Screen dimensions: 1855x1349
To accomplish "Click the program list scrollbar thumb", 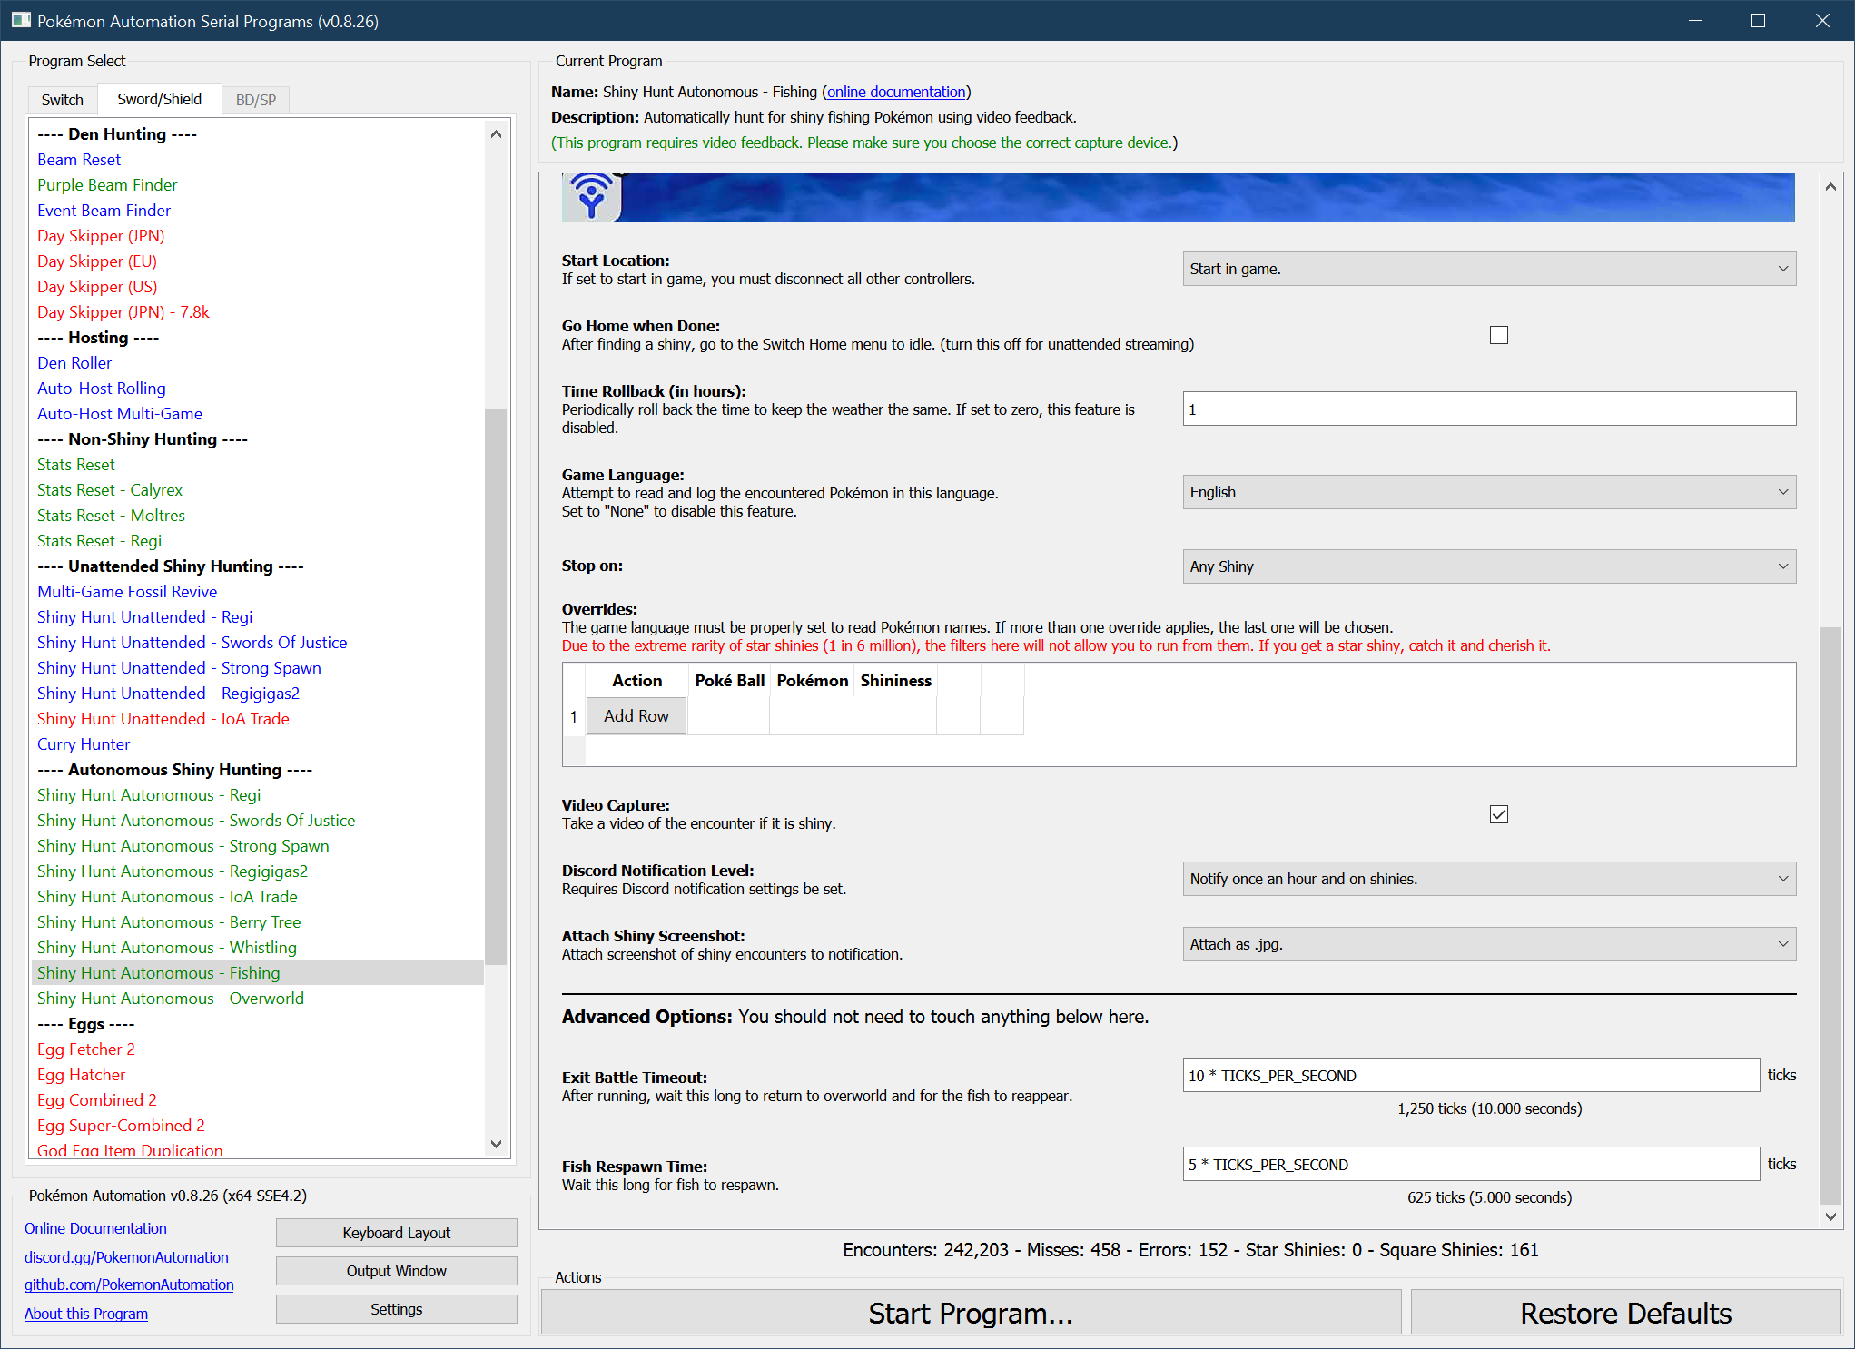I will (496, 685).
